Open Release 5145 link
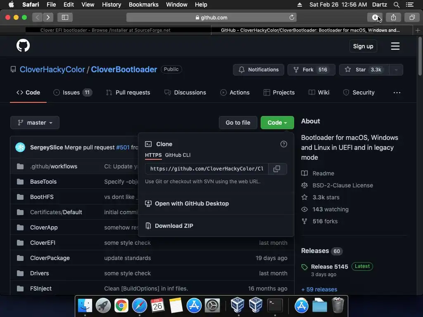 click(x=329, y=267)
